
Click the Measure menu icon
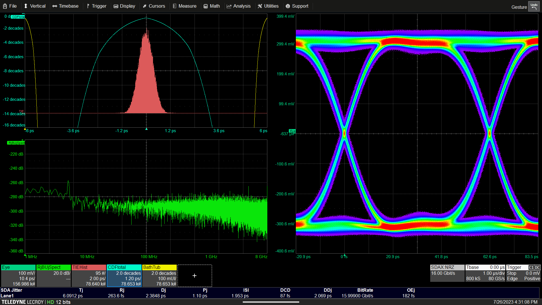coord(174,6)
